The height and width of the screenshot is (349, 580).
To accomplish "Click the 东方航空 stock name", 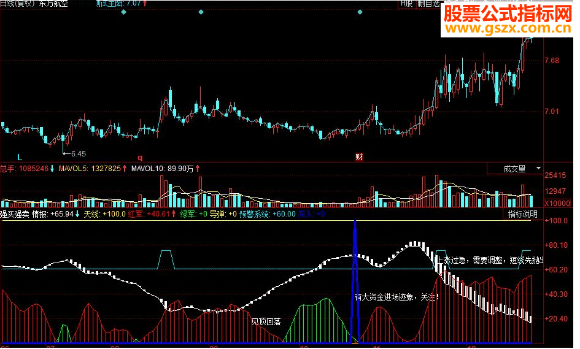I will coord(54,4).
